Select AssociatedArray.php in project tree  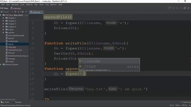point(15,35)
